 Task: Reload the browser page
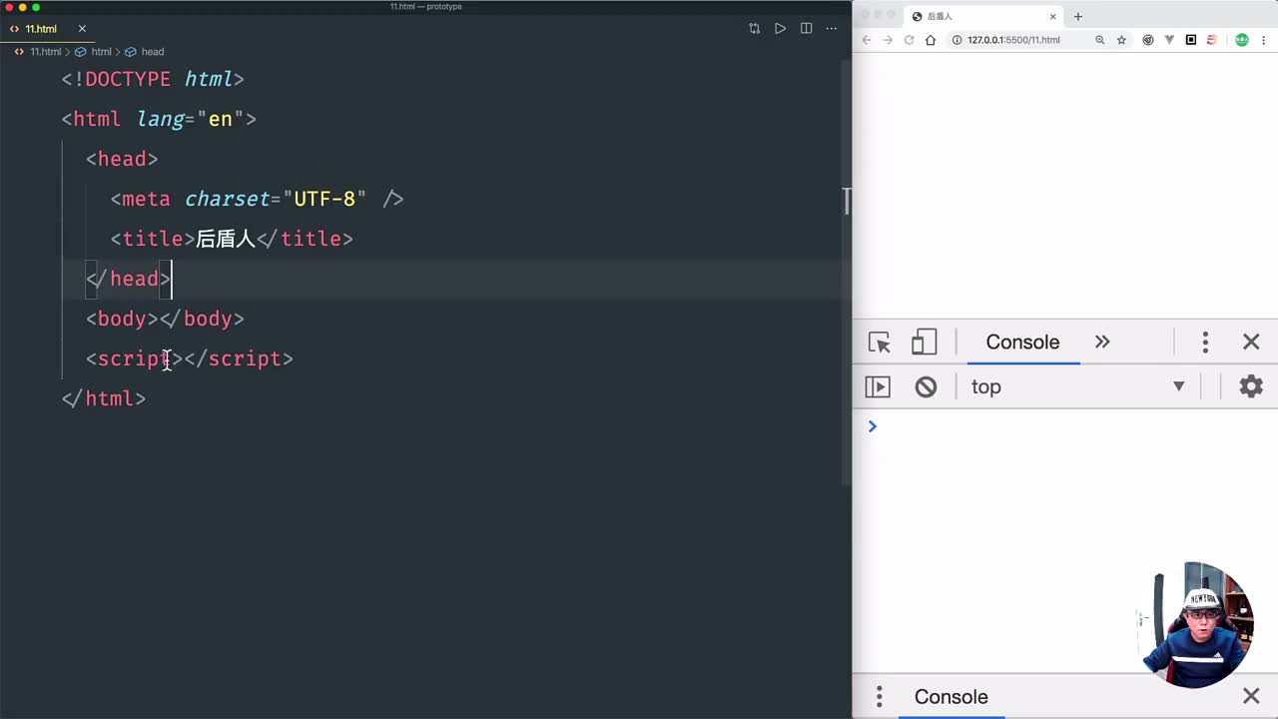click(909, 40)
